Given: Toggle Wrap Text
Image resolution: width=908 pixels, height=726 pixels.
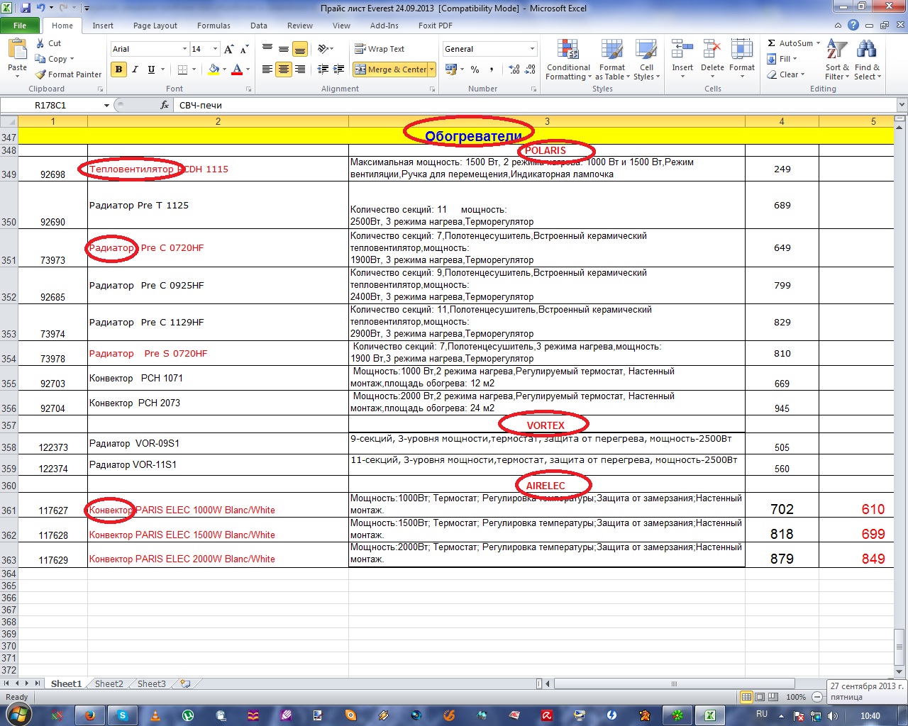Looking at the screenshot, I should tap(380, 49).
